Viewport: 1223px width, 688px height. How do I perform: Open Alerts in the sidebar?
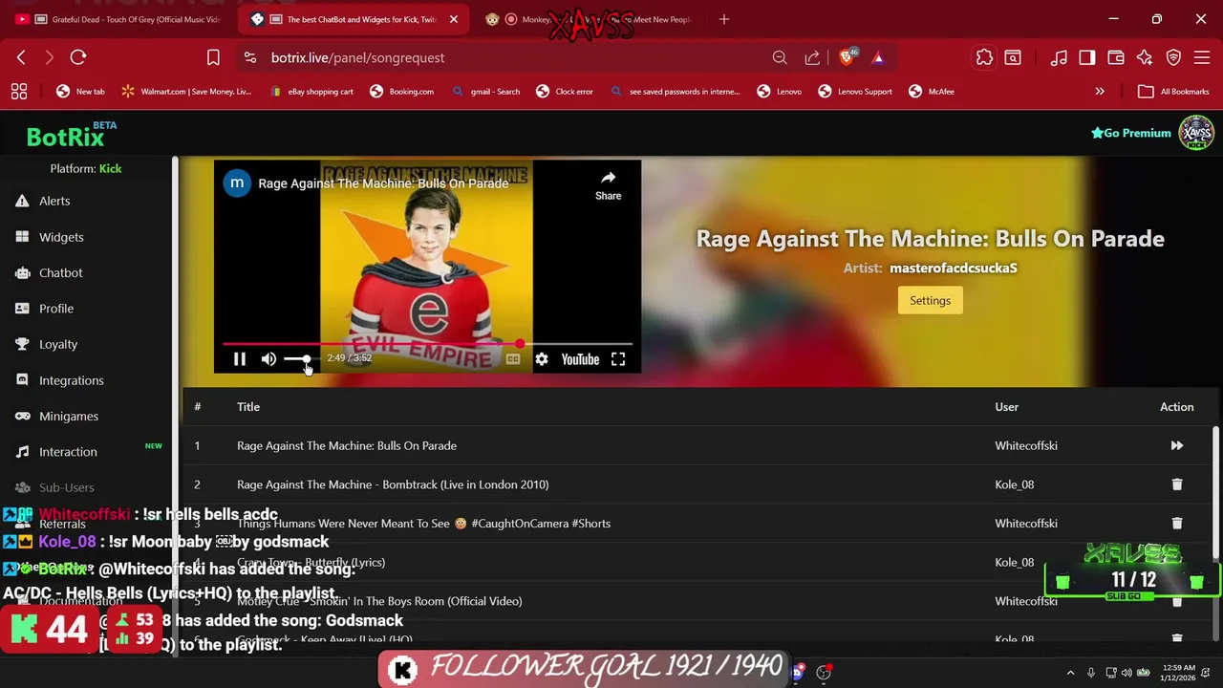coord(54,201)
